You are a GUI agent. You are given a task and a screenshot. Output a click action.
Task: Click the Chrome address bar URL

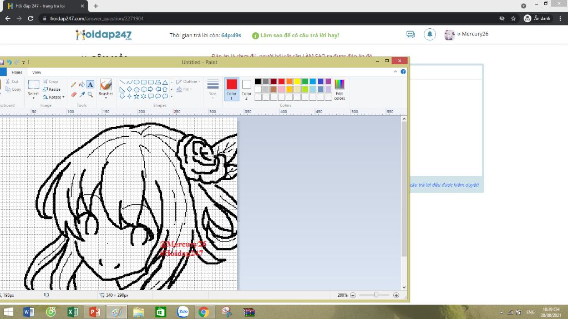point(97,18)
